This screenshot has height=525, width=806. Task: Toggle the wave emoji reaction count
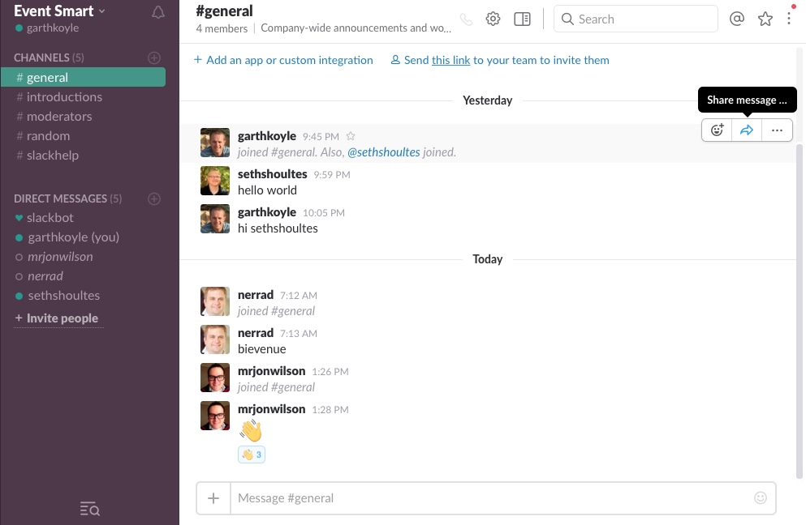coord(251,455)
